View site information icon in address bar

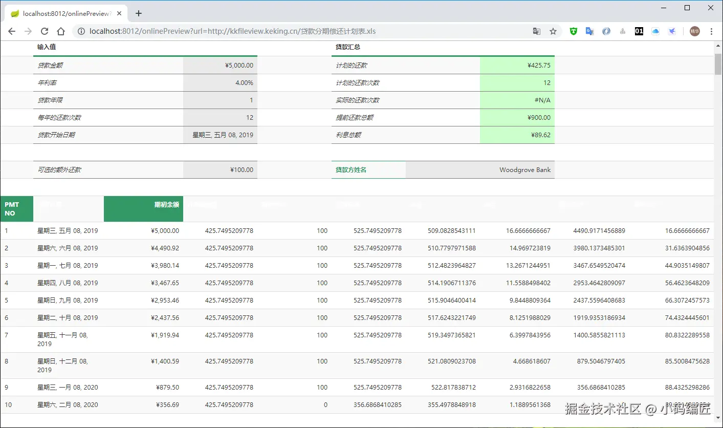pos(81,31)
